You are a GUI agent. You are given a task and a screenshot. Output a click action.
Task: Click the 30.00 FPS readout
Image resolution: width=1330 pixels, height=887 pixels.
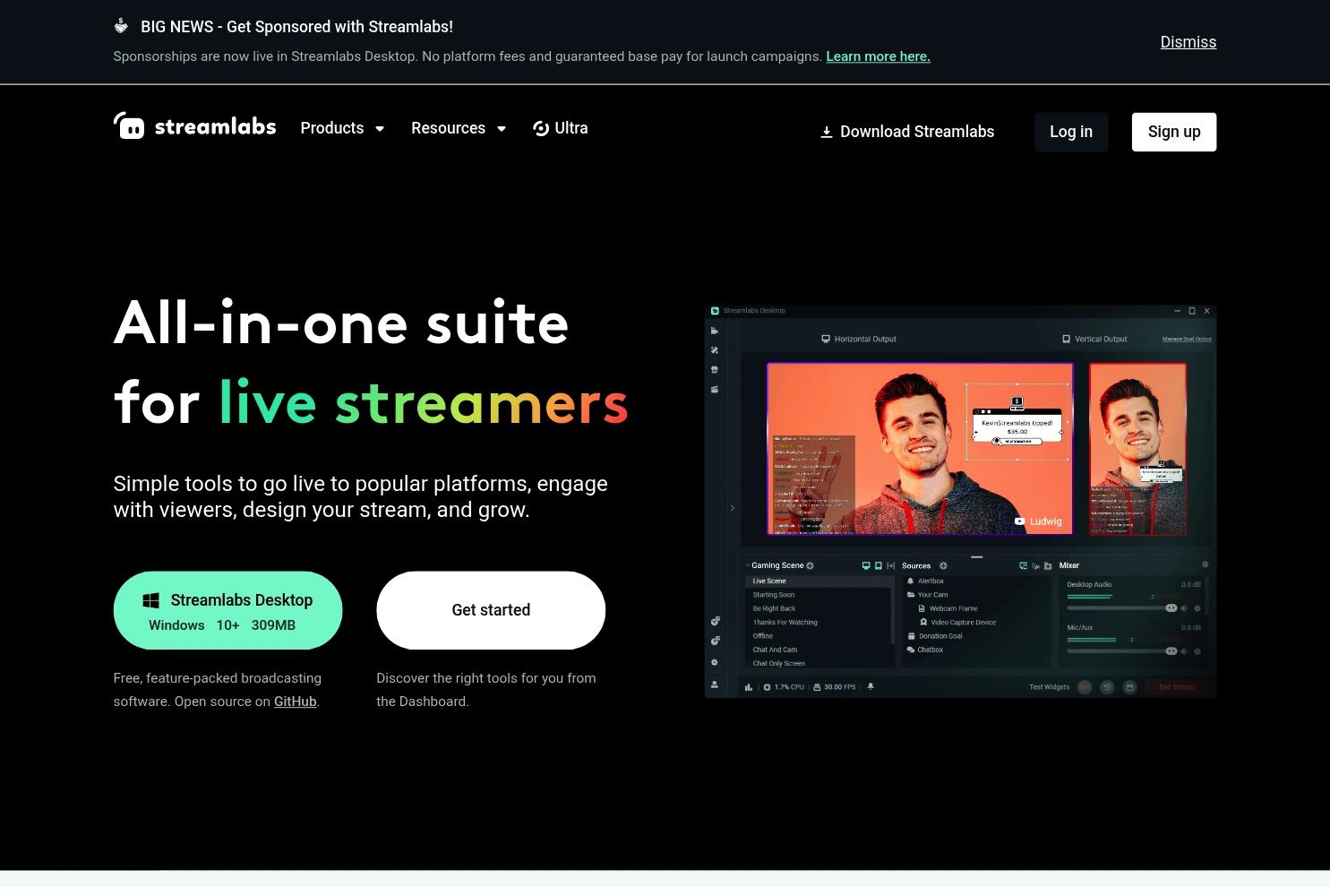click(x=834, y=687)
